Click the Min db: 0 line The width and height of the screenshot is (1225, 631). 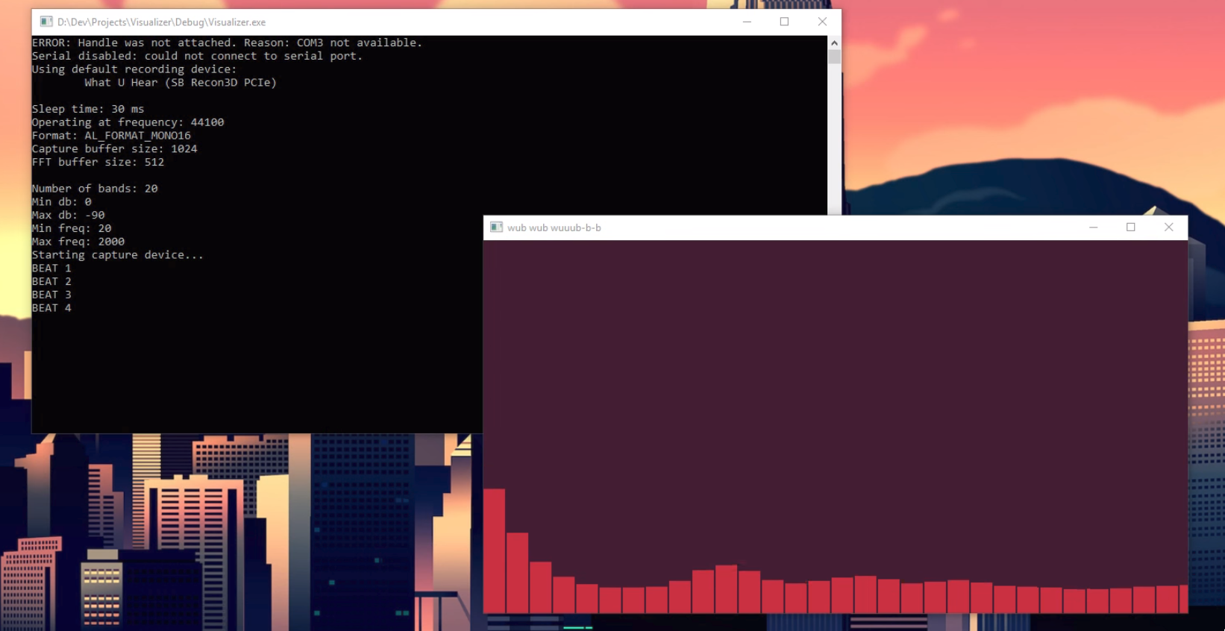click(62, 202)
